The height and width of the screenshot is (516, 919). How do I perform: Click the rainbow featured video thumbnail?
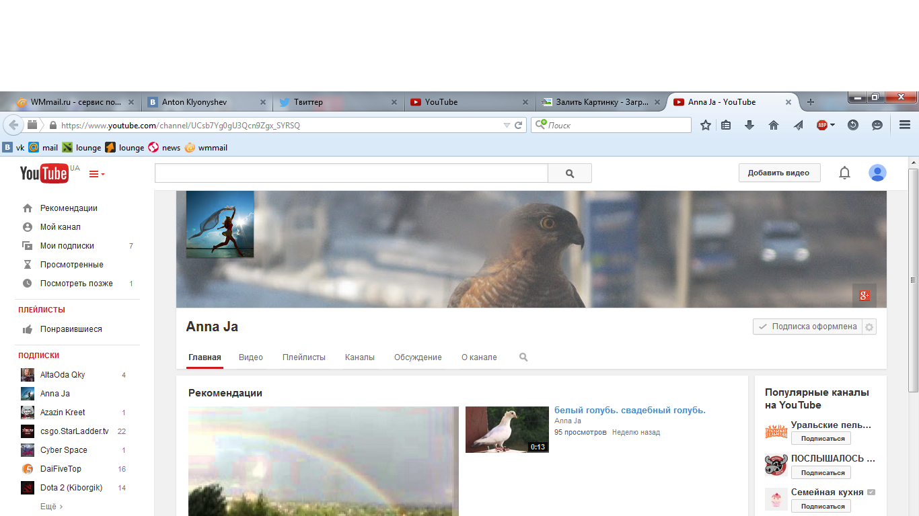click(324, 462)
